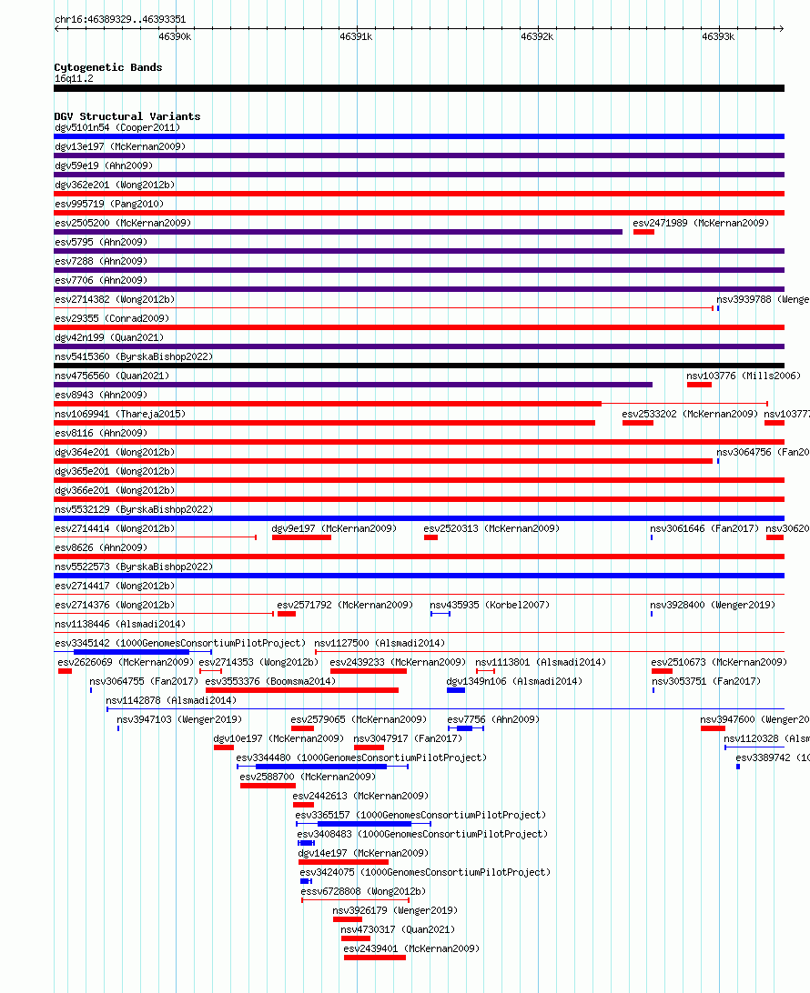The image size is (810, 993).
Task: Select the esv2579065 (McKernan2009) label
Action: tap(359, 719)
